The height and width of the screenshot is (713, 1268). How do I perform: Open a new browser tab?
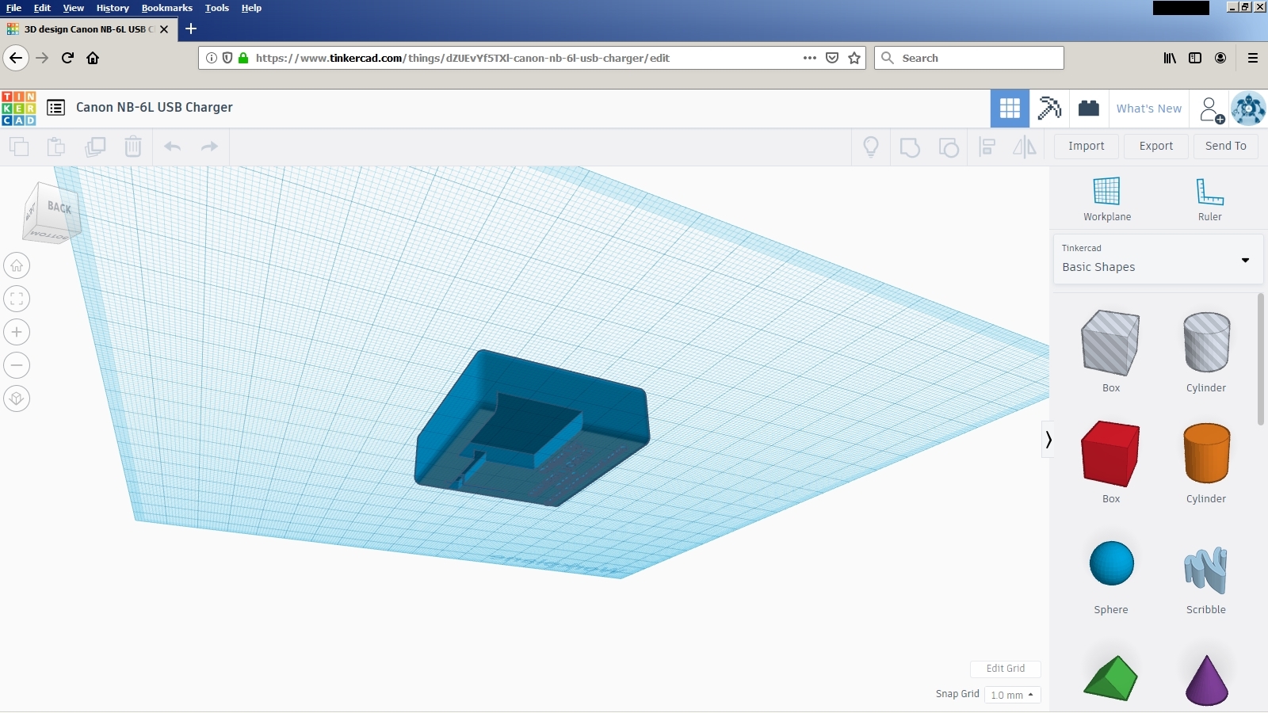(x=191, y=29)
